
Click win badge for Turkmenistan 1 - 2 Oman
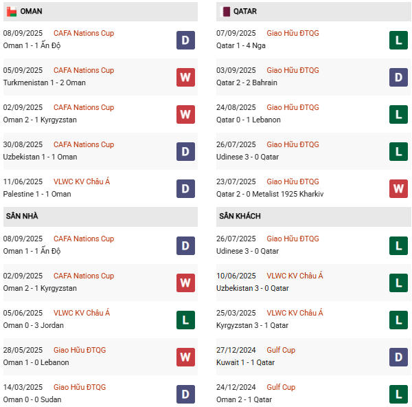185,77
